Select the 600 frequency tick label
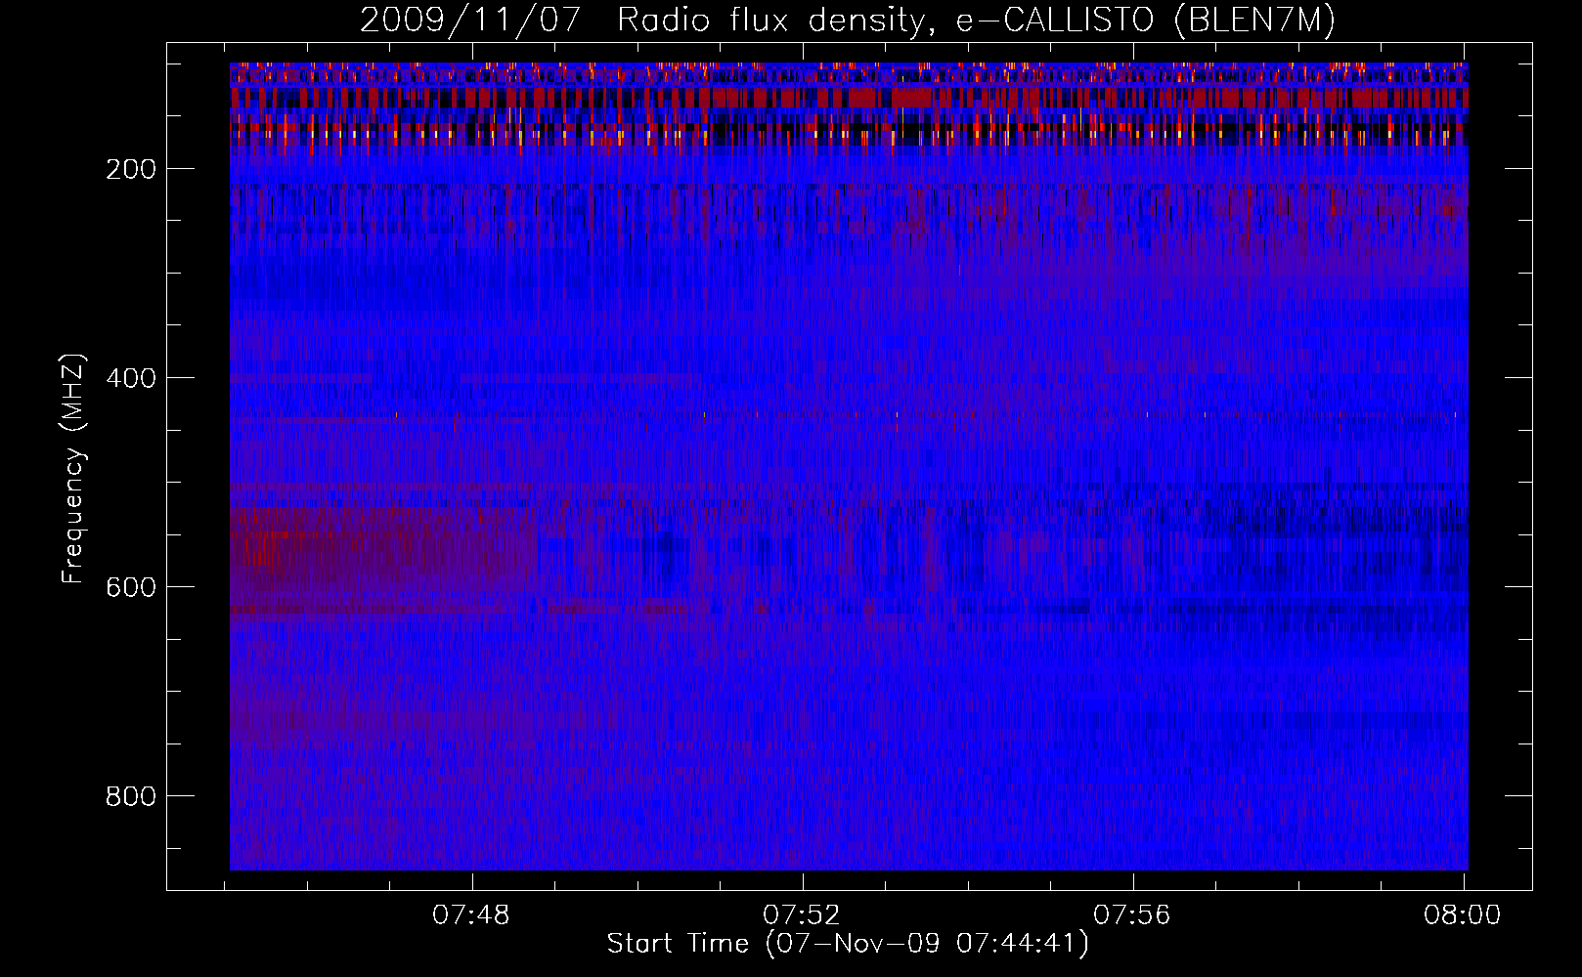The image size is (1582, 977). pos(131,587)
